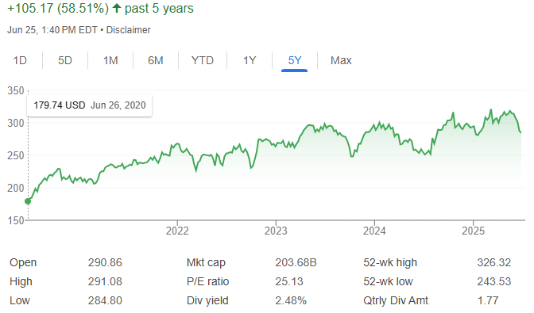Screen dimensions: 534x313
Task: Click the 2024 x-axis label
Action: [374, 231]
